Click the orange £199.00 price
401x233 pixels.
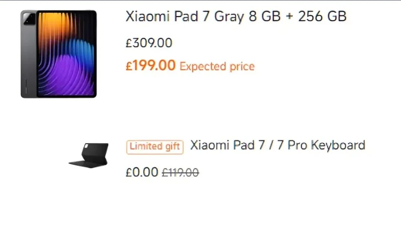(x=150, y=66)
